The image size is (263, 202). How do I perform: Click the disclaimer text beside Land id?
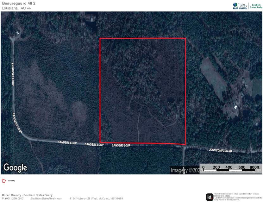[238, 197]
